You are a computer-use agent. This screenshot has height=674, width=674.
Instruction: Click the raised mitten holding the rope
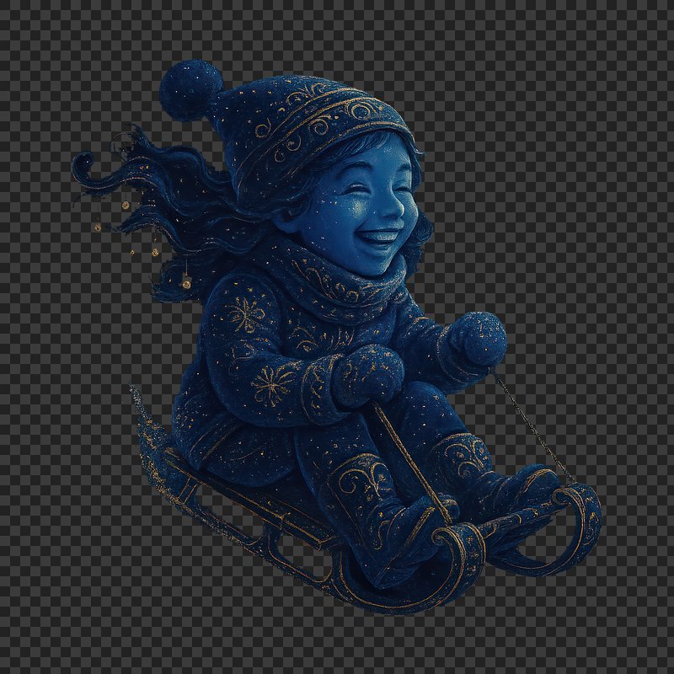click(x=476, y=338)
